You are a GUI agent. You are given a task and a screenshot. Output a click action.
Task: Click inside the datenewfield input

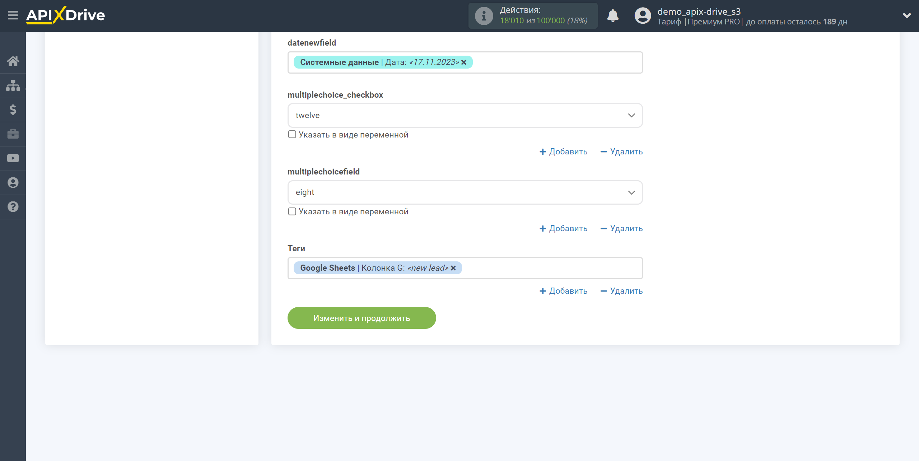coord(465,62)
